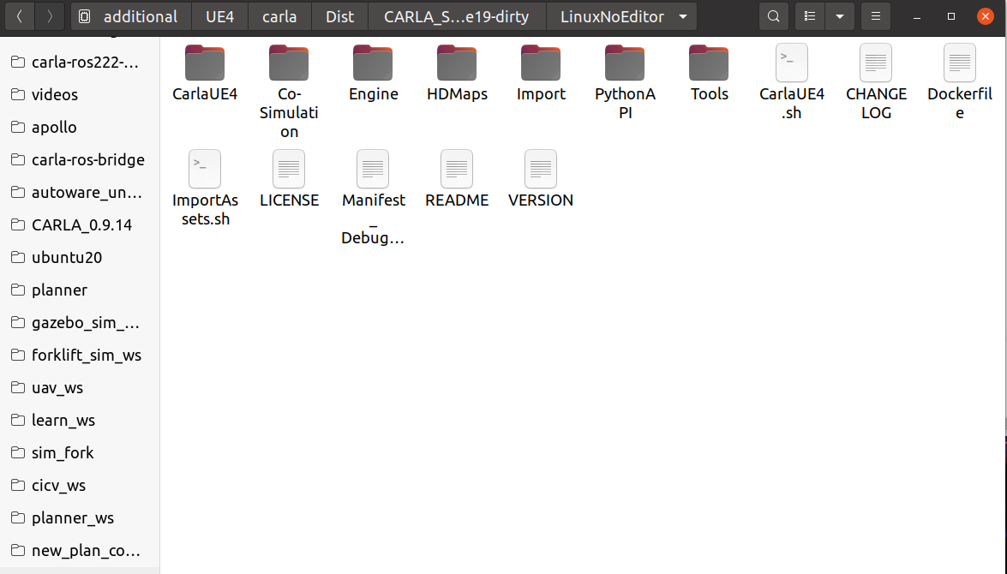Open new_plan_co… sidebar bookmark

click(x=80, y=550)
